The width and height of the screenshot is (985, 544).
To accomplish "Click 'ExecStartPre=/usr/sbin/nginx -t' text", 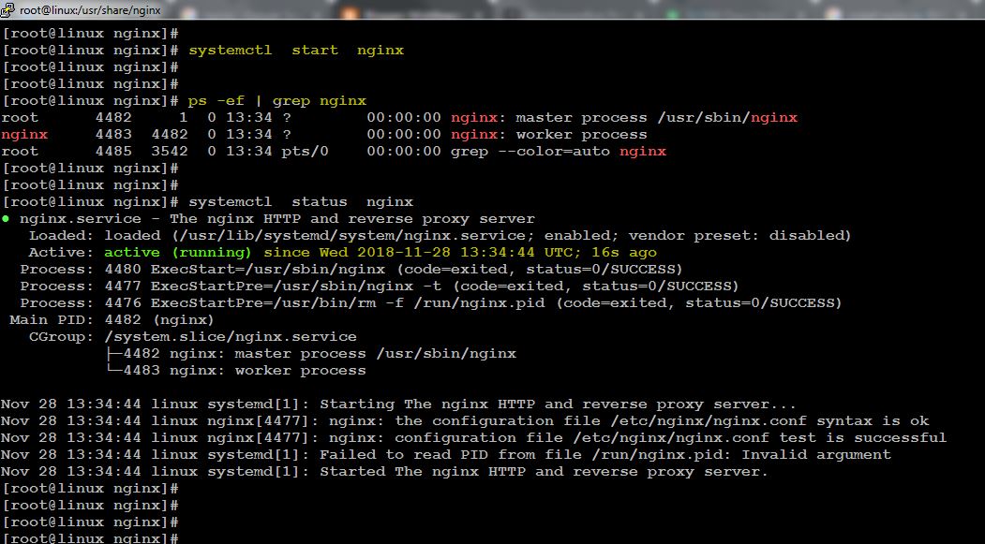I will click(x=296, y=287).
